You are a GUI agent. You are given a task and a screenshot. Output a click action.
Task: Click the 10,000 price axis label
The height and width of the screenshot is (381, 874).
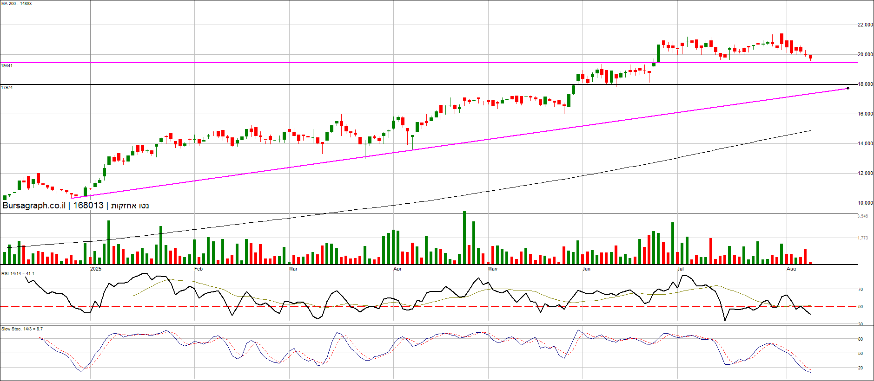click(x=865, y=203)
